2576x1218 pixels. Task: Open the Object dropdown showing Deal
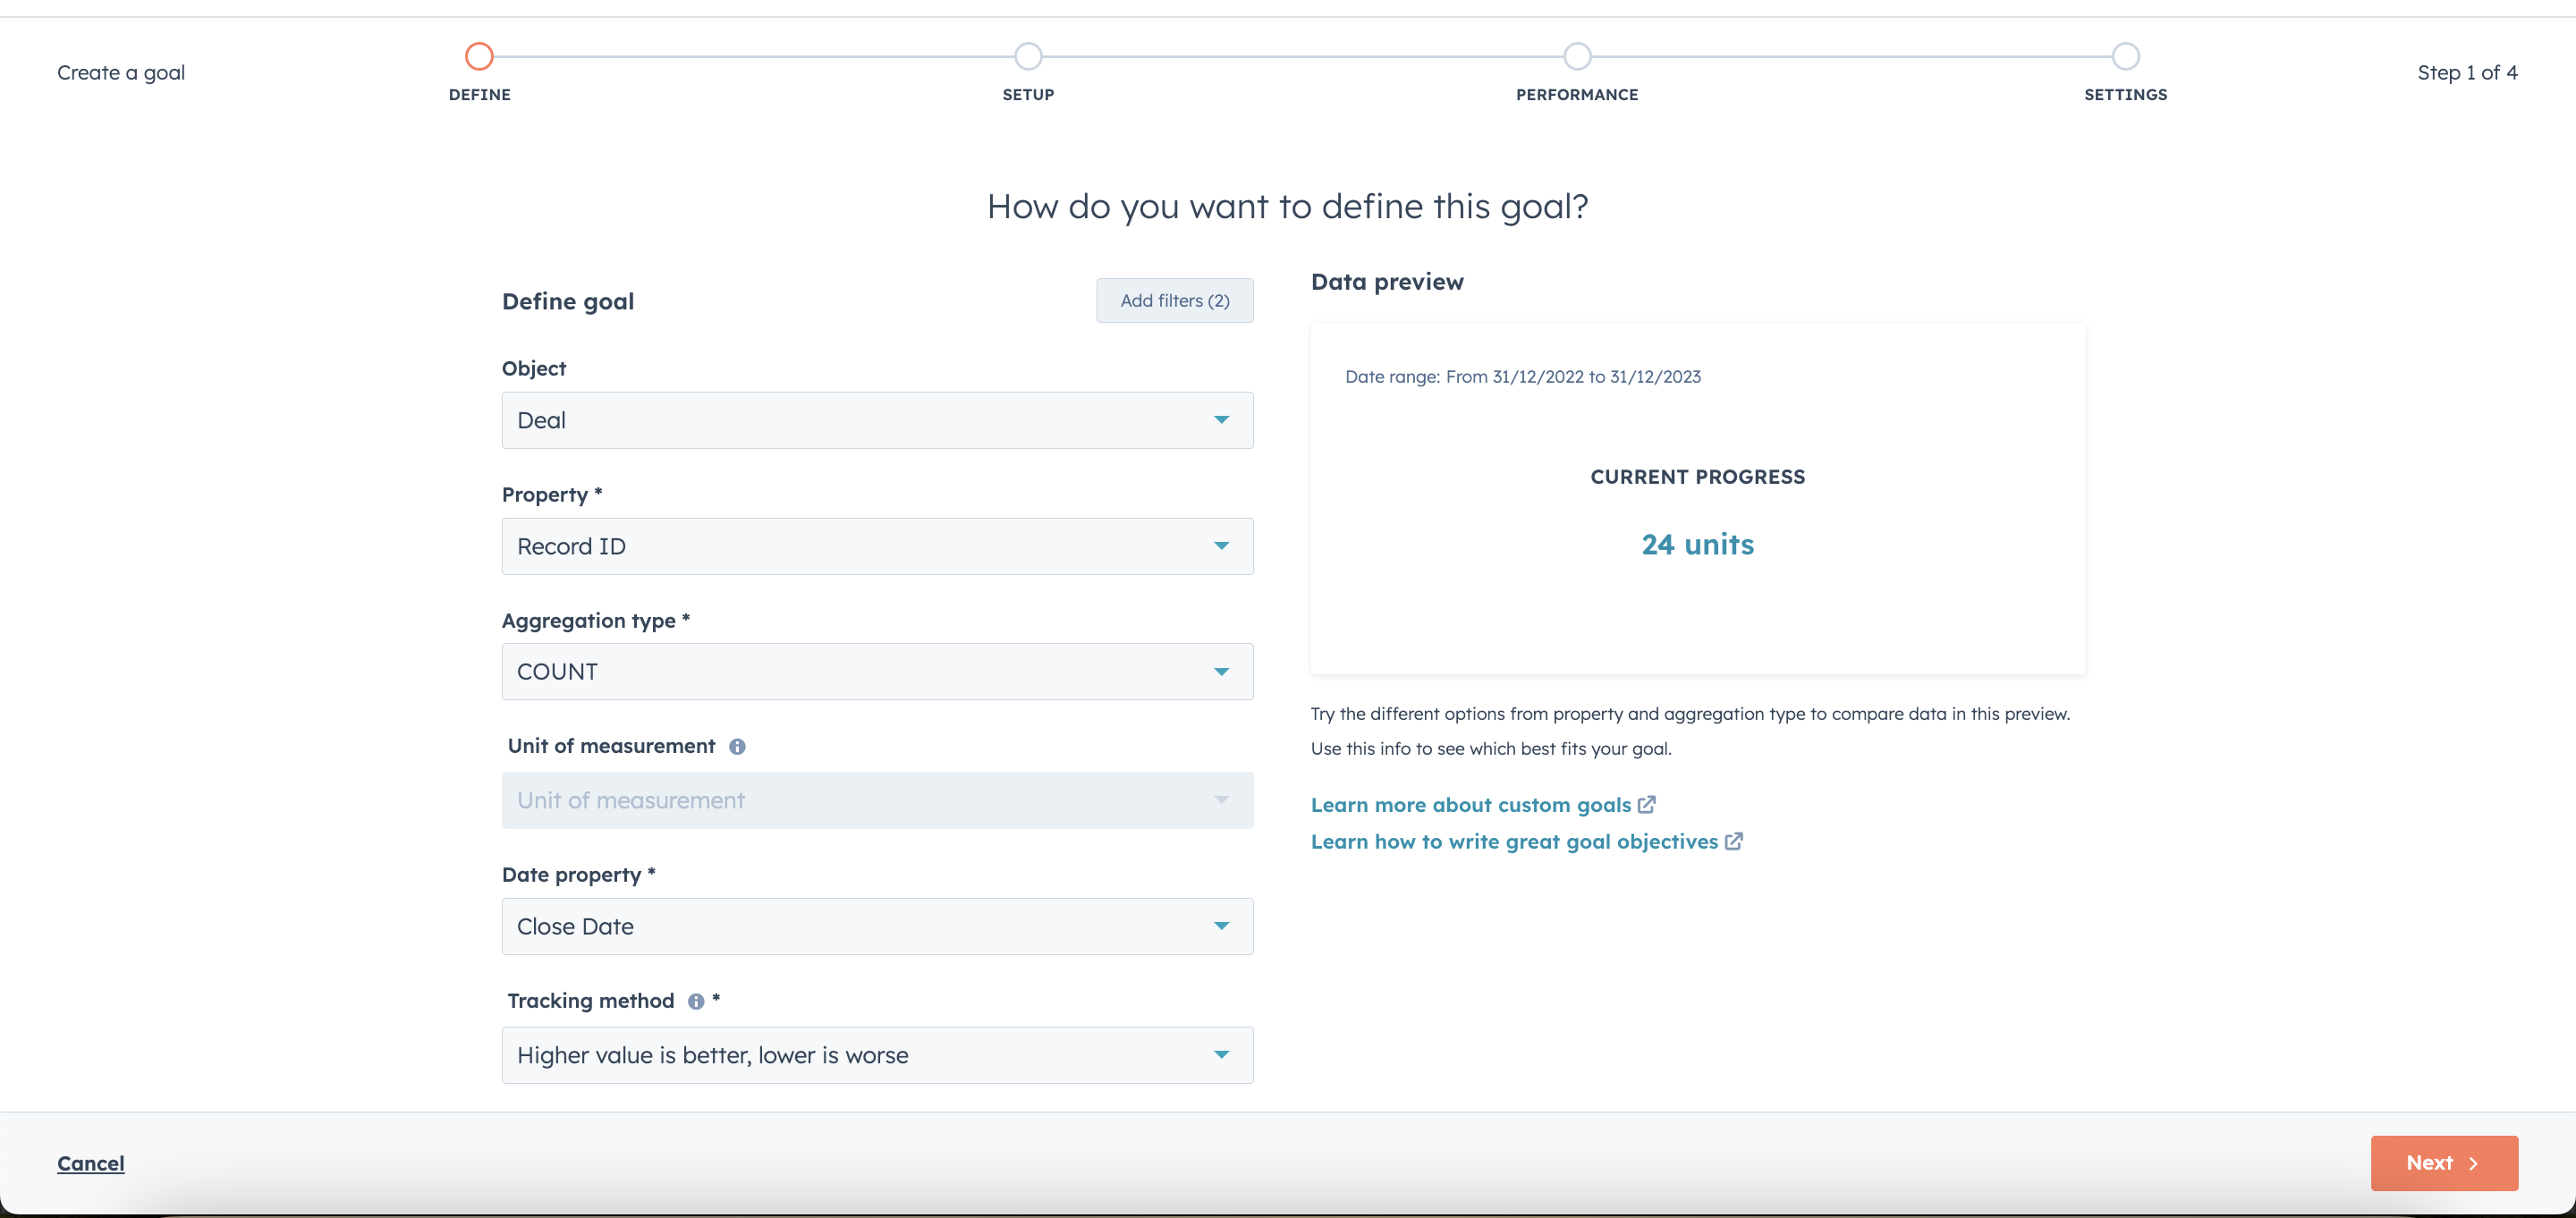point(877,420)
